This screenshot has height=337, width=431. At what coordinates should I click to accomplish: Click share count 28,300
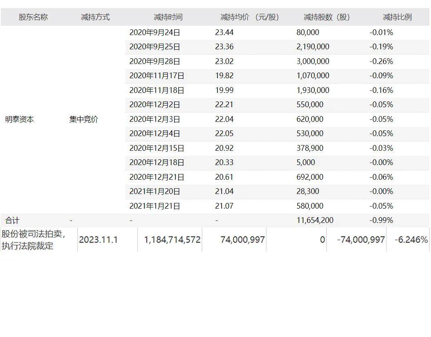point(308,191)
